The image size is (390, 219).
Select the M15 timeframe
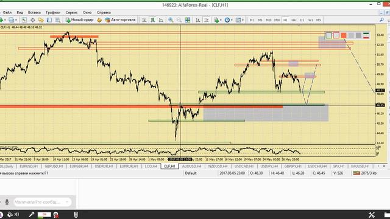tap(269, 20)
